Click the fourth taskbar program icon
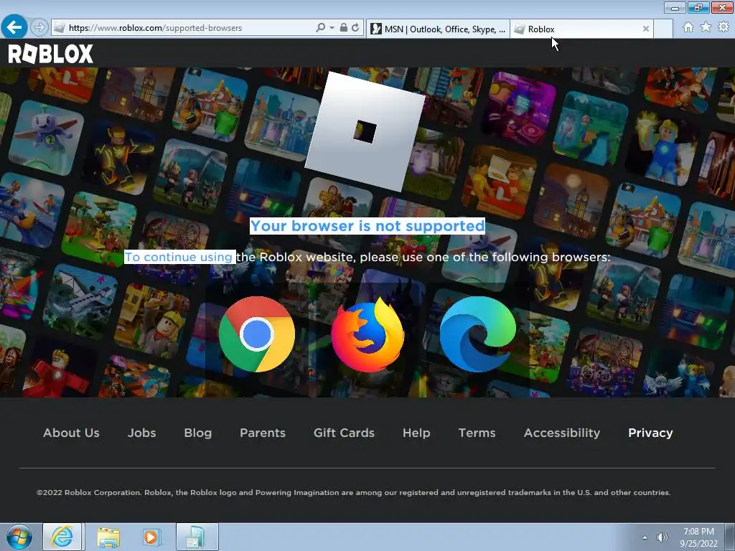This screenshot has width=735, height=551. [197, 537]
